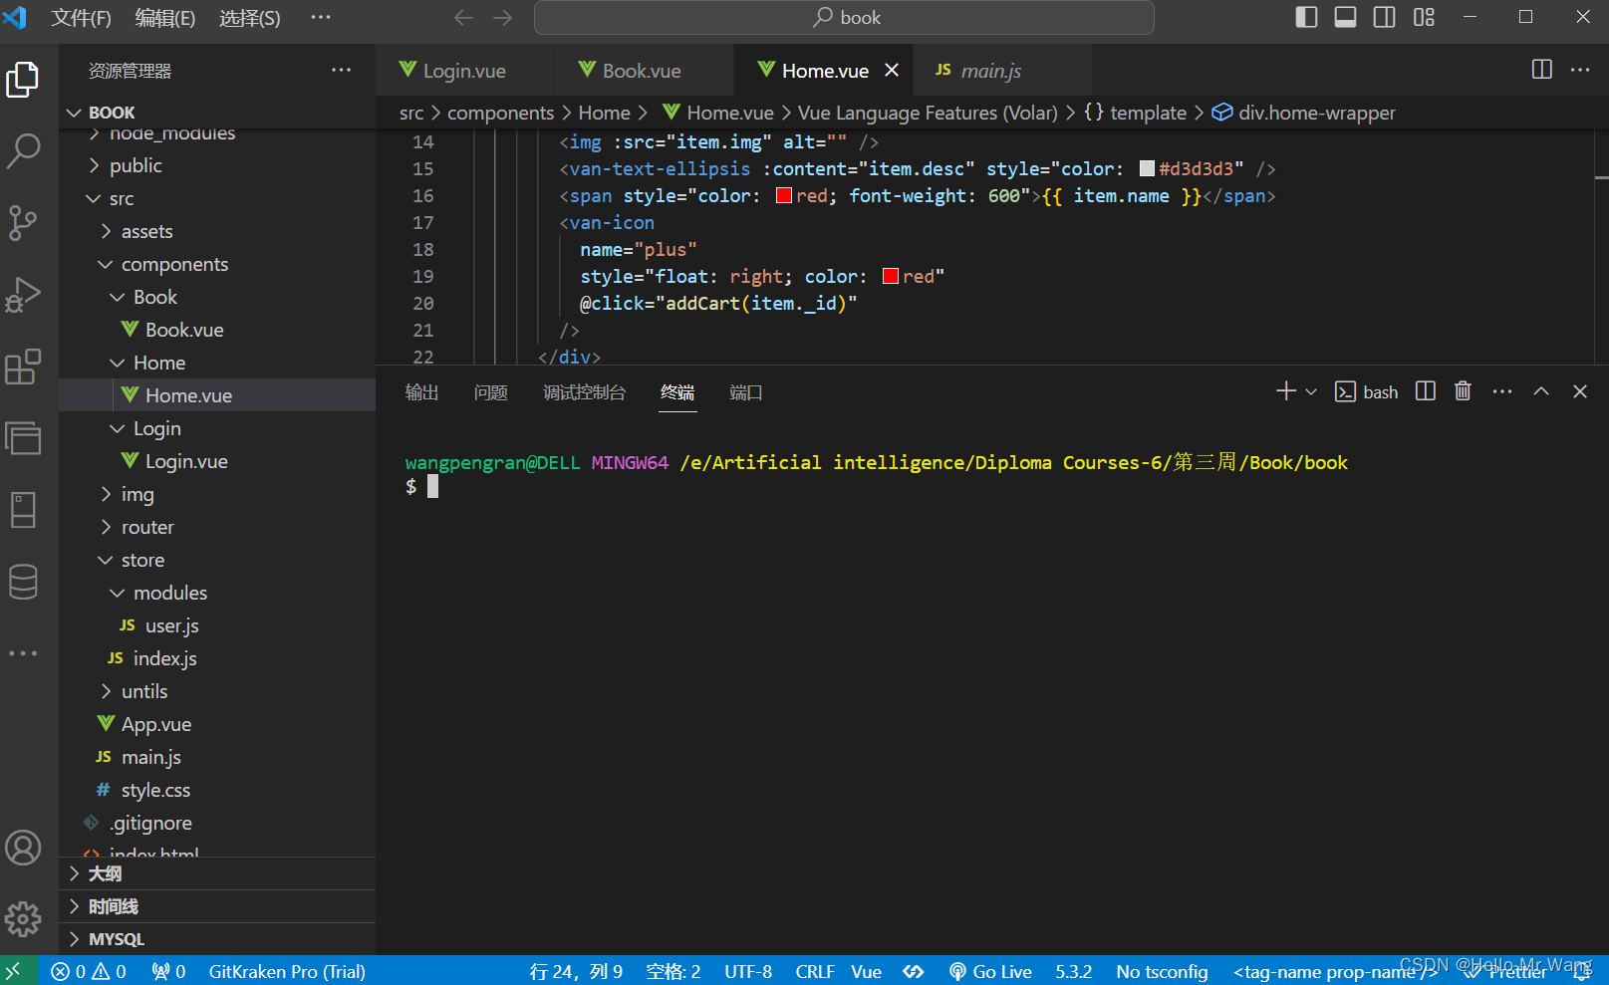Open the Run and Debug view
The width and height of the screenshot is (1609, 985).
[x=23, y=295]
